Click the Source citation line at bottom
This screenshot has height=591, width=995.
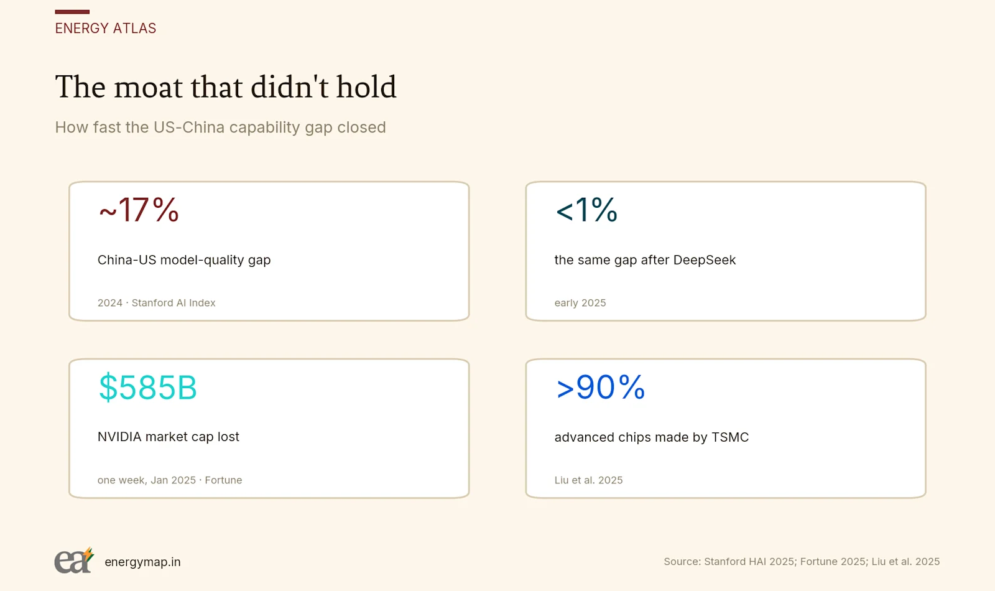(x=802, y=562)
